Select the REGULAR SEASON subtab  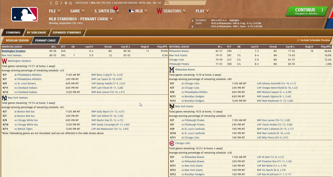(17, 40)
